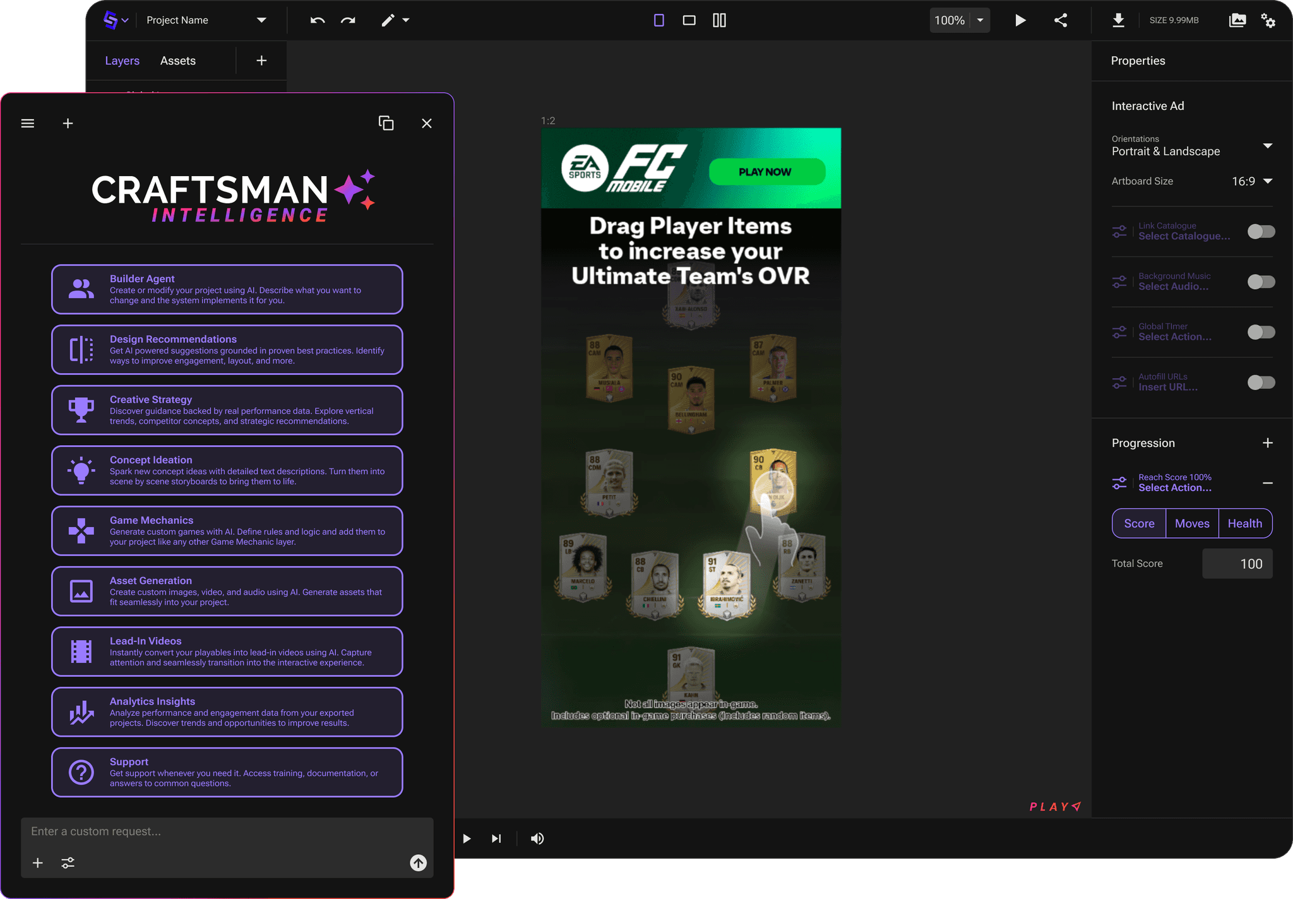Mute the preview volume speaker
The image size is (1293, 899).
pos(537,838)
